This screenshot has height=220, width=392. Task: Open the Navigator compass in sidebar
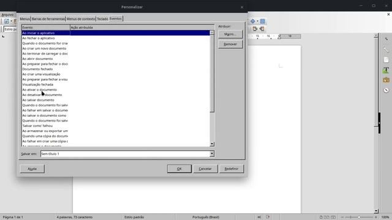[386, 90]
